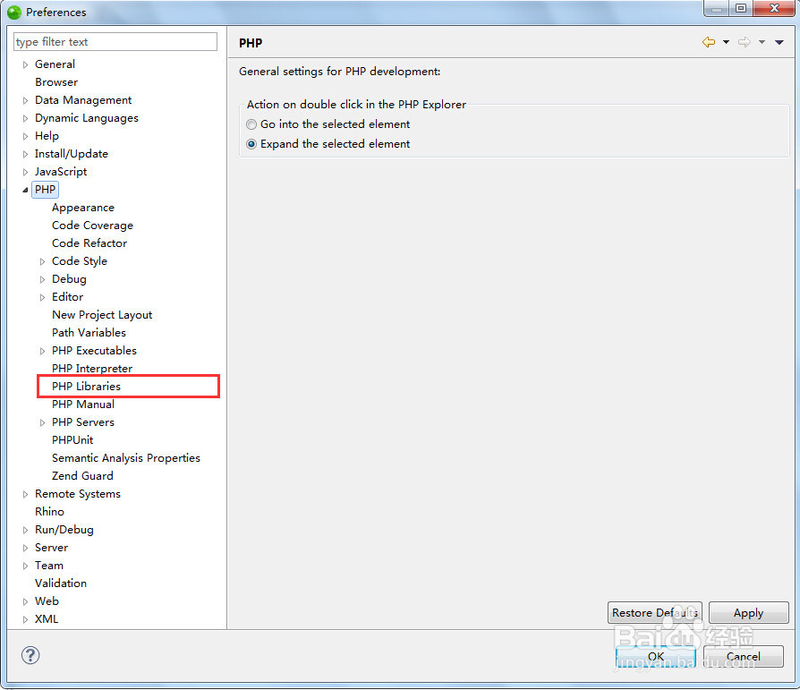This screenshot has width=800, height=690.
Task: Select the Dynamic Languages label
Action: click(x=86, y=118)
